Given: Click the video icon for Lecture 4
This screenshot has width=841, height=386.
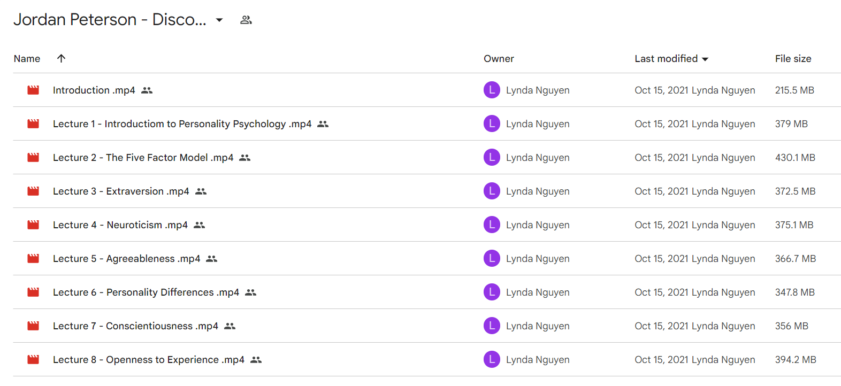Looking at the screenshot, I should (x=33, y=225).
